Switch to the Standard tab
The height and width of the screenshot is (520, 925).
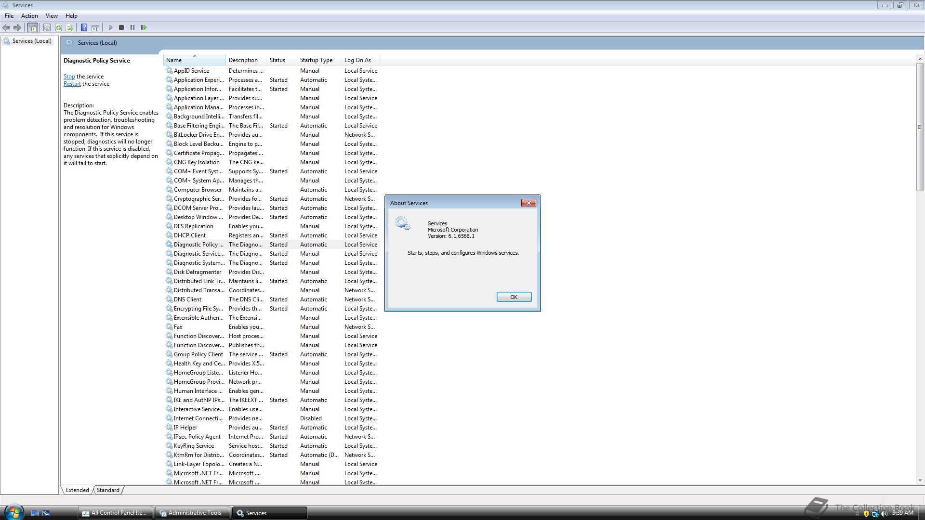(x=108, y=490)
